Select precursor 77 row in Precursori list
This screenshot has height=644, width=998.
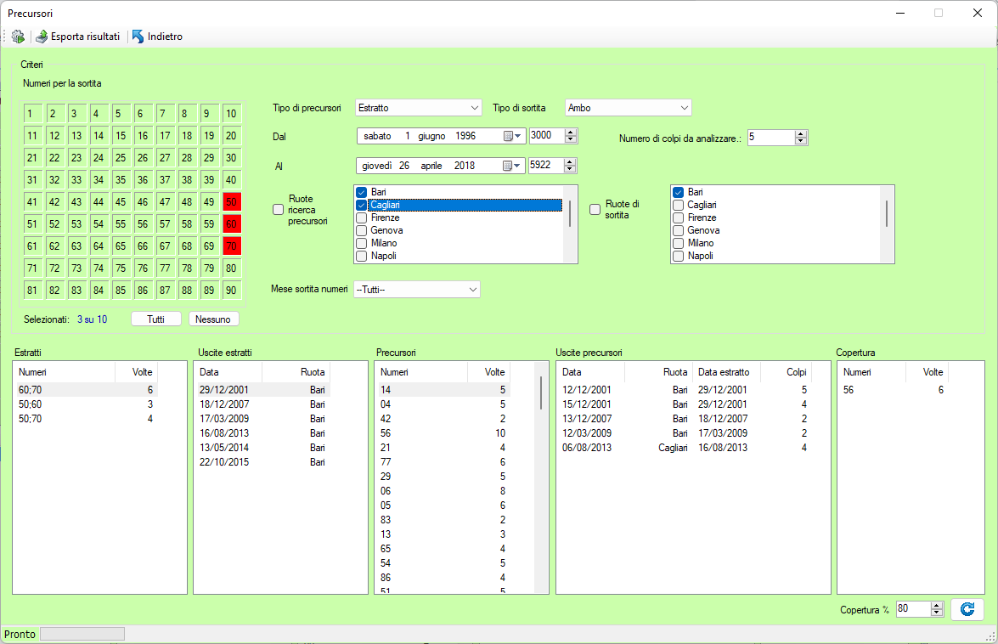(x=443, y=463)
